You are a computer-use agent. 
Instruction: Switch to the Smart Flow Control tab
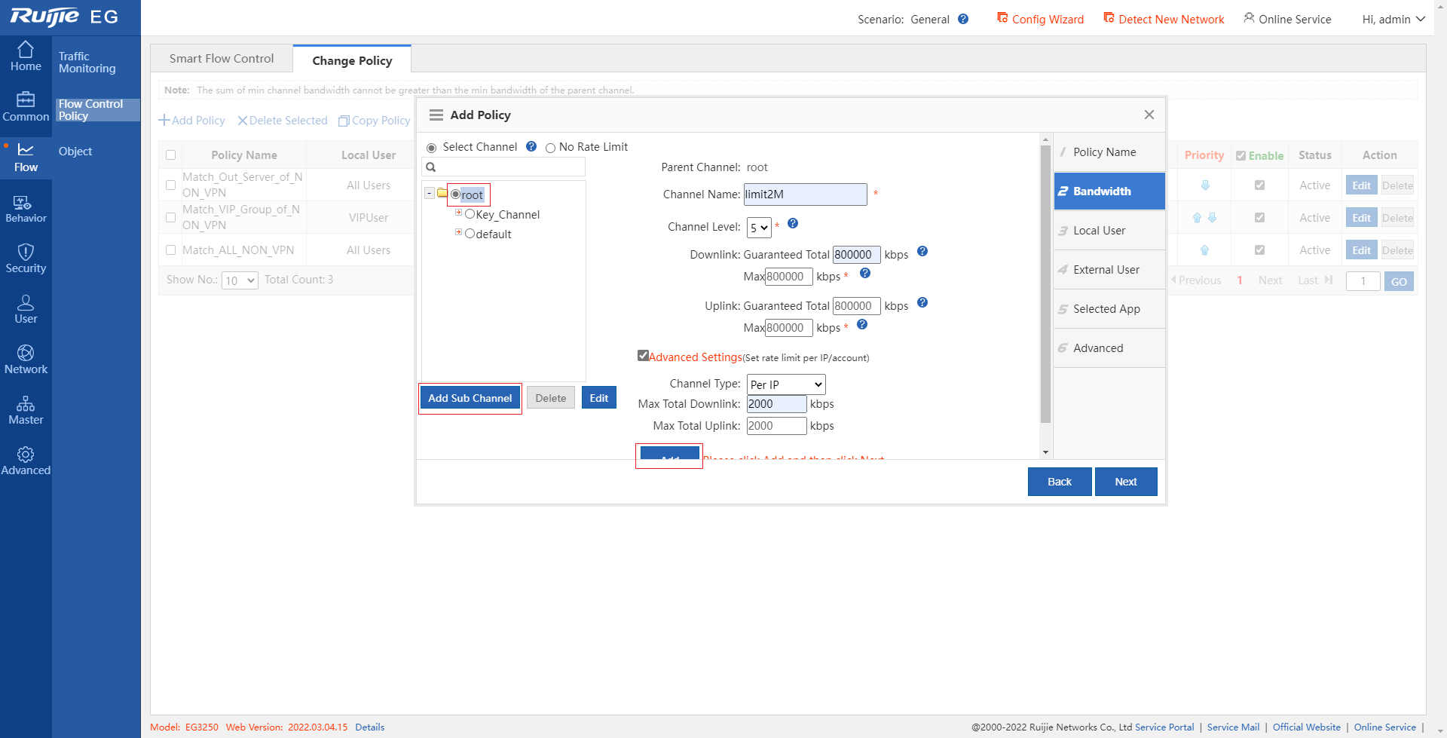point(222,59)
